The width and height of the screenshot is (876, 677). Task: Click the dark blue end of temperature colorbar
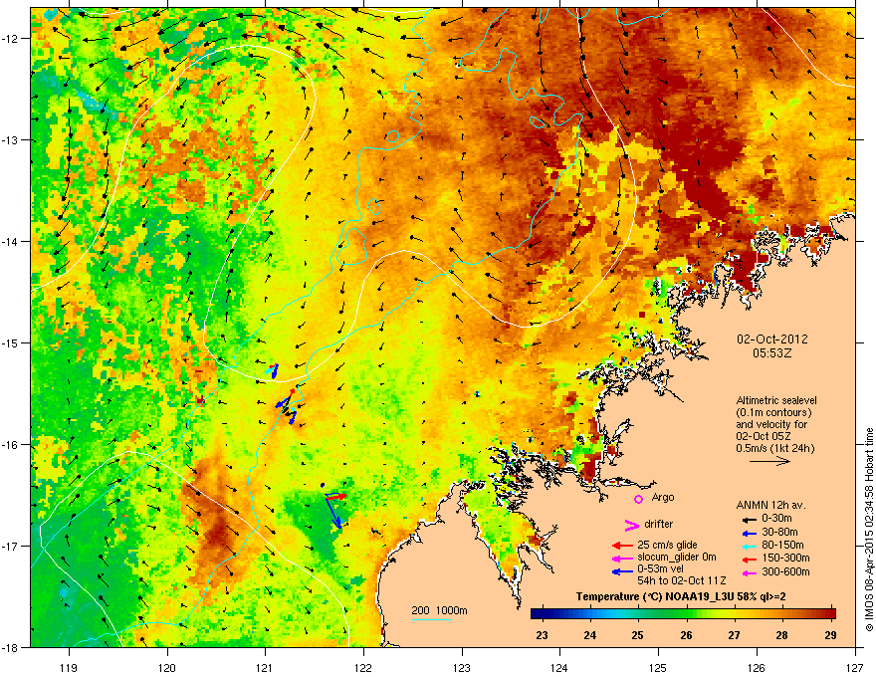539,613
